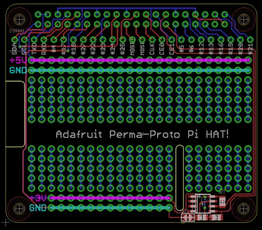Select the #27 GPIO label
262x230 pixels.
pos(83,49)
